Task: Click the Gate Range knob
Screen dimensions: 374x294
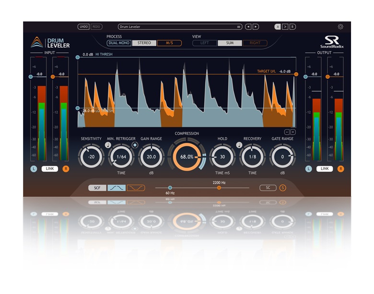Action: pos(282,157)
